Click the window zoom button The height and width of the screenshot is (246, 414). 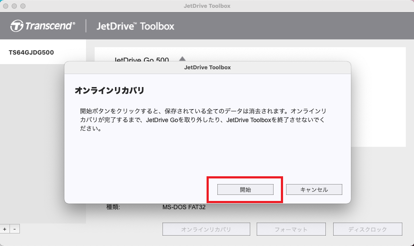click(23, 6)
